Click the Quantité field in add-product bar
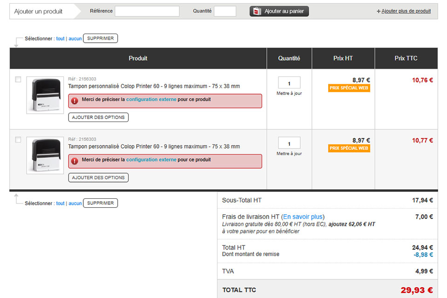 (x=225, y=11)
